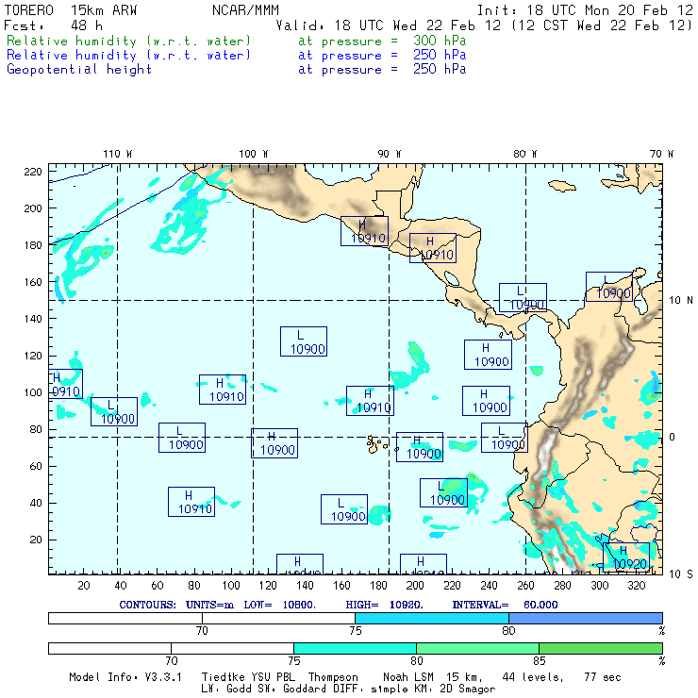Click the 'YSU PBL' scheme label

271,677
